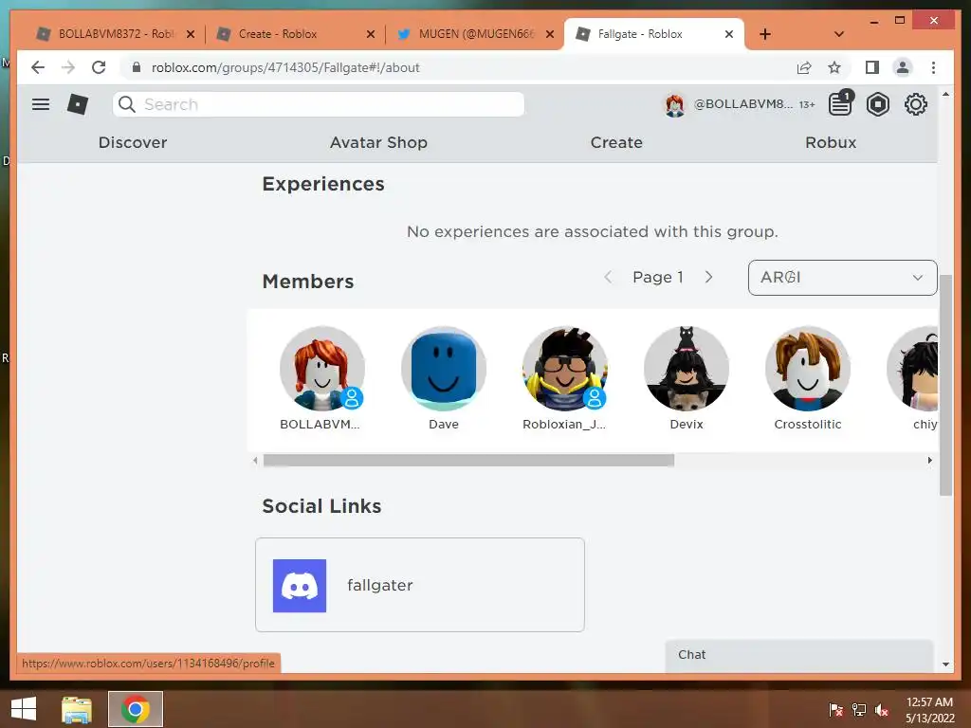Close the BOLLABVM8372 tab
This screenshot has width=971, height=728.
191,34
